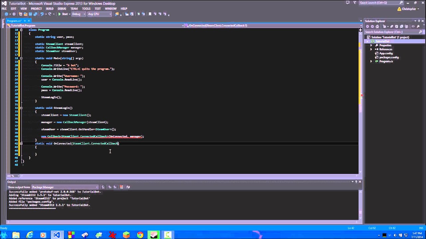Collapse class Program outlining toggle at line 10
This screenshot has height=239, width=426.
tap(21, 30)
